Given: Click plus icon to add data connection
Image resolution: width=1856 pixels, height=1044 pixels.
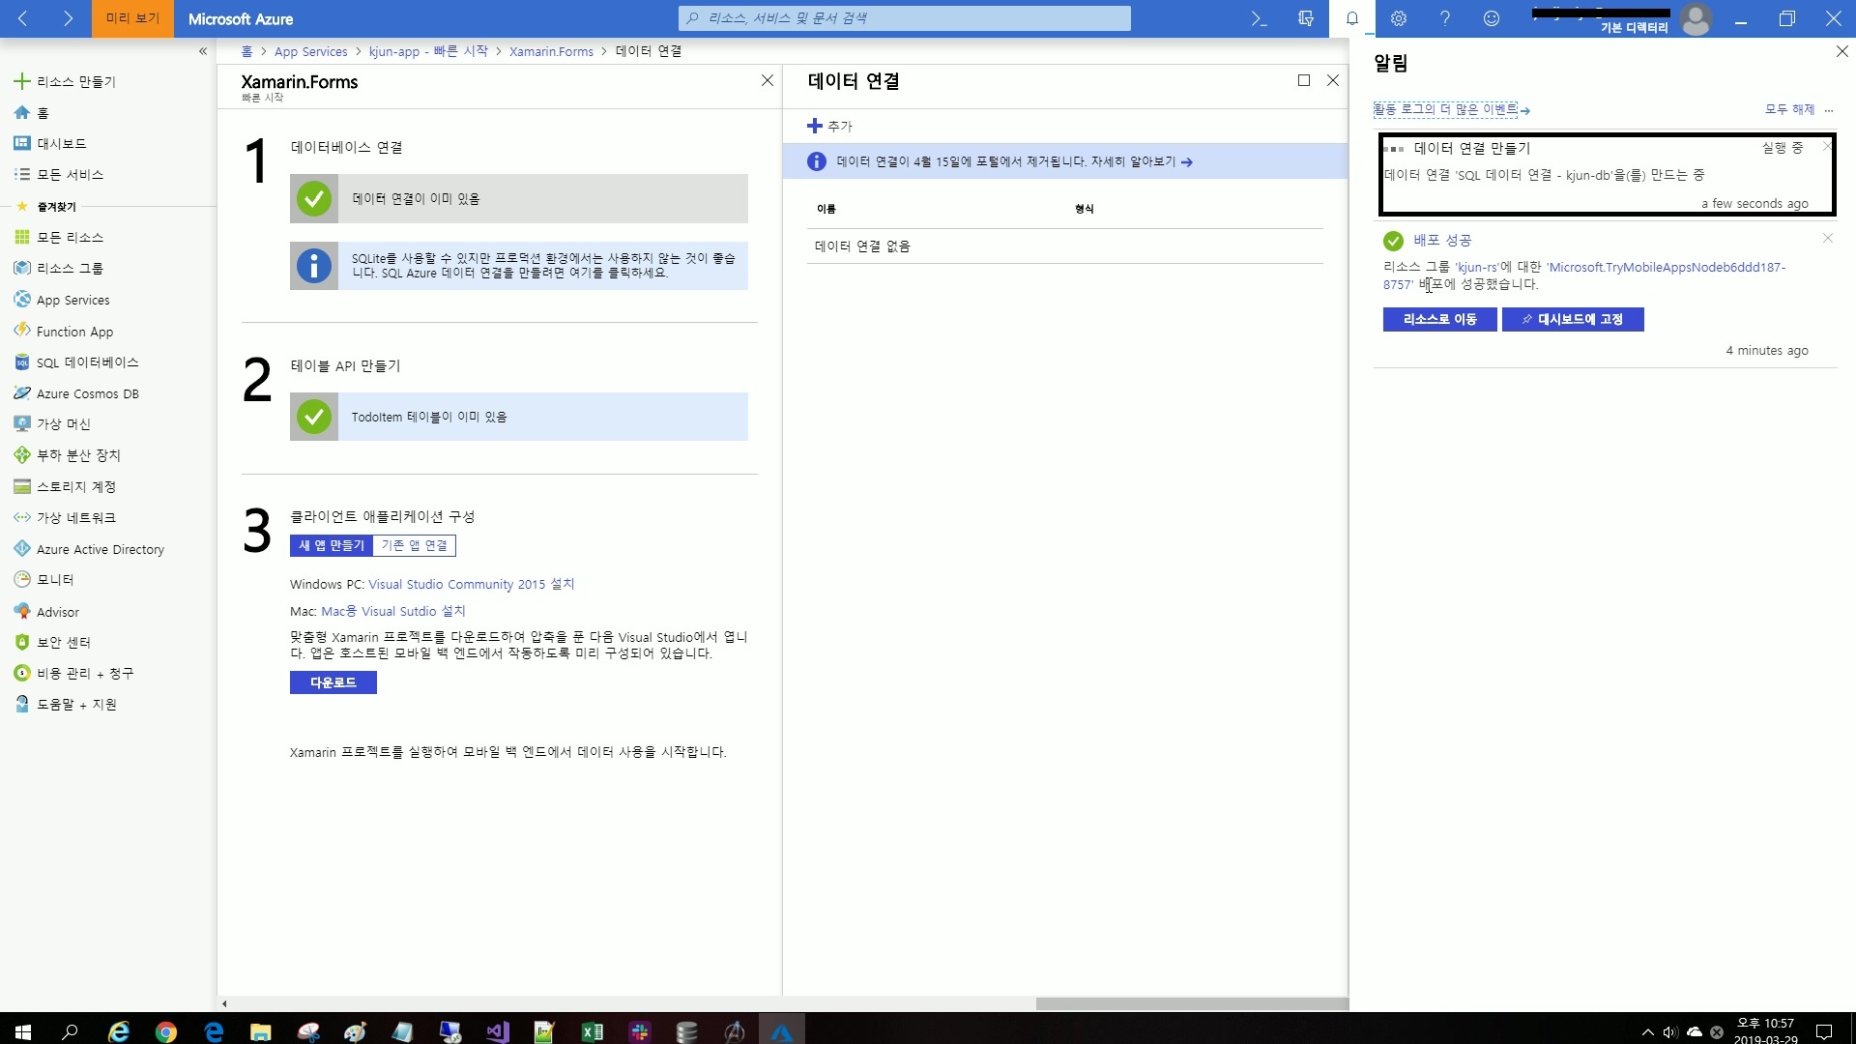Looking at the screenshot, I should tap(815, 126).
